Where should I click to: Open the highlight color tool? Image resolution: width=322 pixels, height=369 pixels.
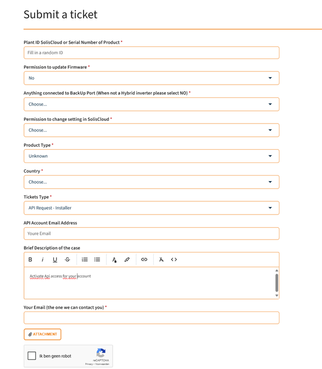pos(127,260)
